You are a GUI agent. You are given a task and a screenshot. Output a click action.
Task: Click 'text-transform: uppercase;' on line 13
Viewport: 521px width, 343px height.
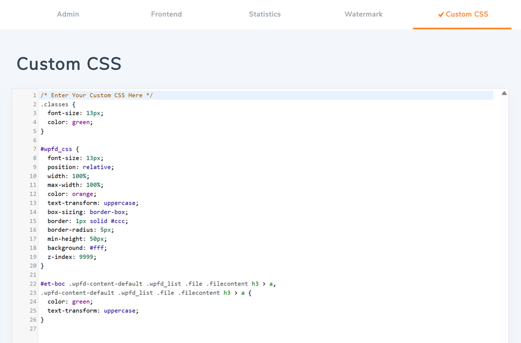93,203
